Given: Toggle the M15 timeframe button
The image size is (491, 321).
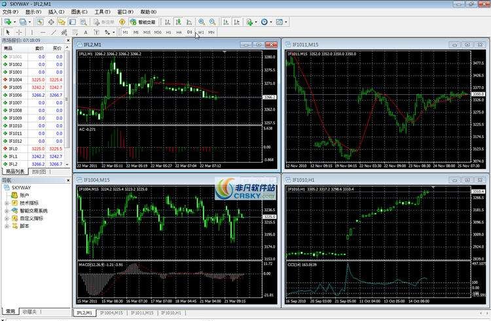Looking at the screenshot, I should (147, 32).
